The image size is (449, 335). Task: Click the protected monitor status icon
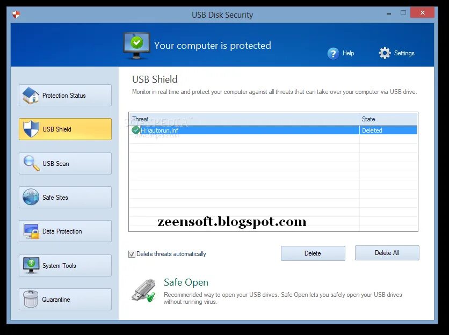point(136,46)
